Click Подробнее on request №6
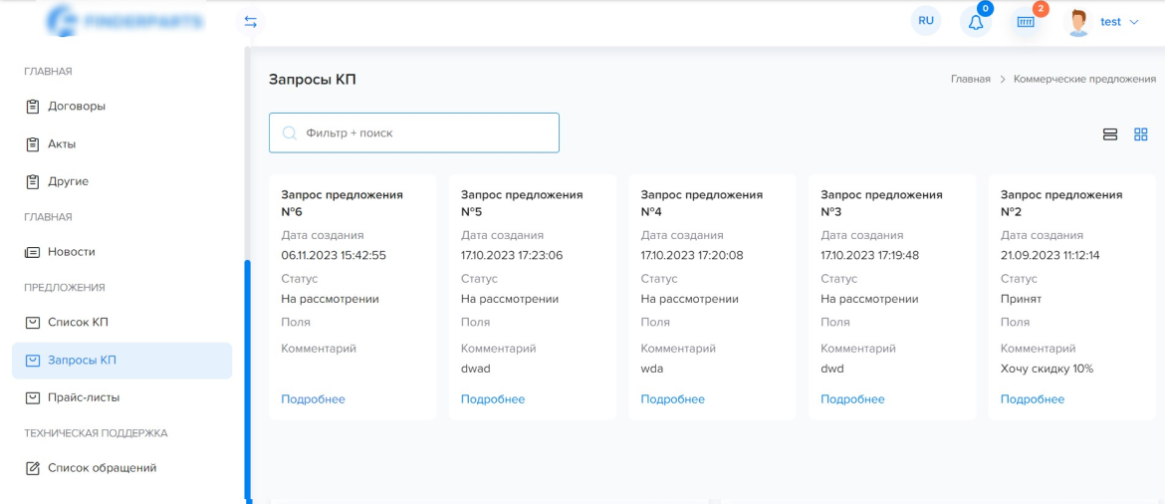This screenshot has height=504, width=1165. point(313,399)
